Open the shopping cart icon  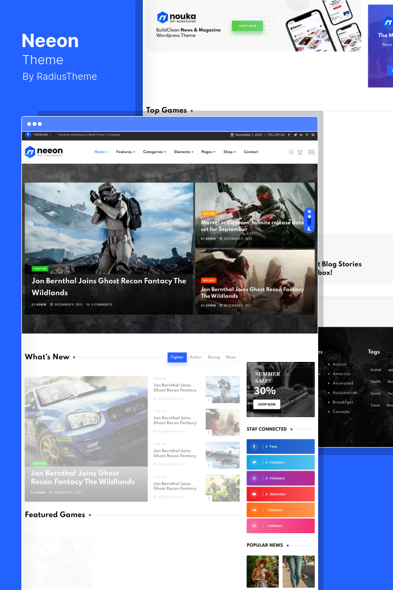click(300, 153)
